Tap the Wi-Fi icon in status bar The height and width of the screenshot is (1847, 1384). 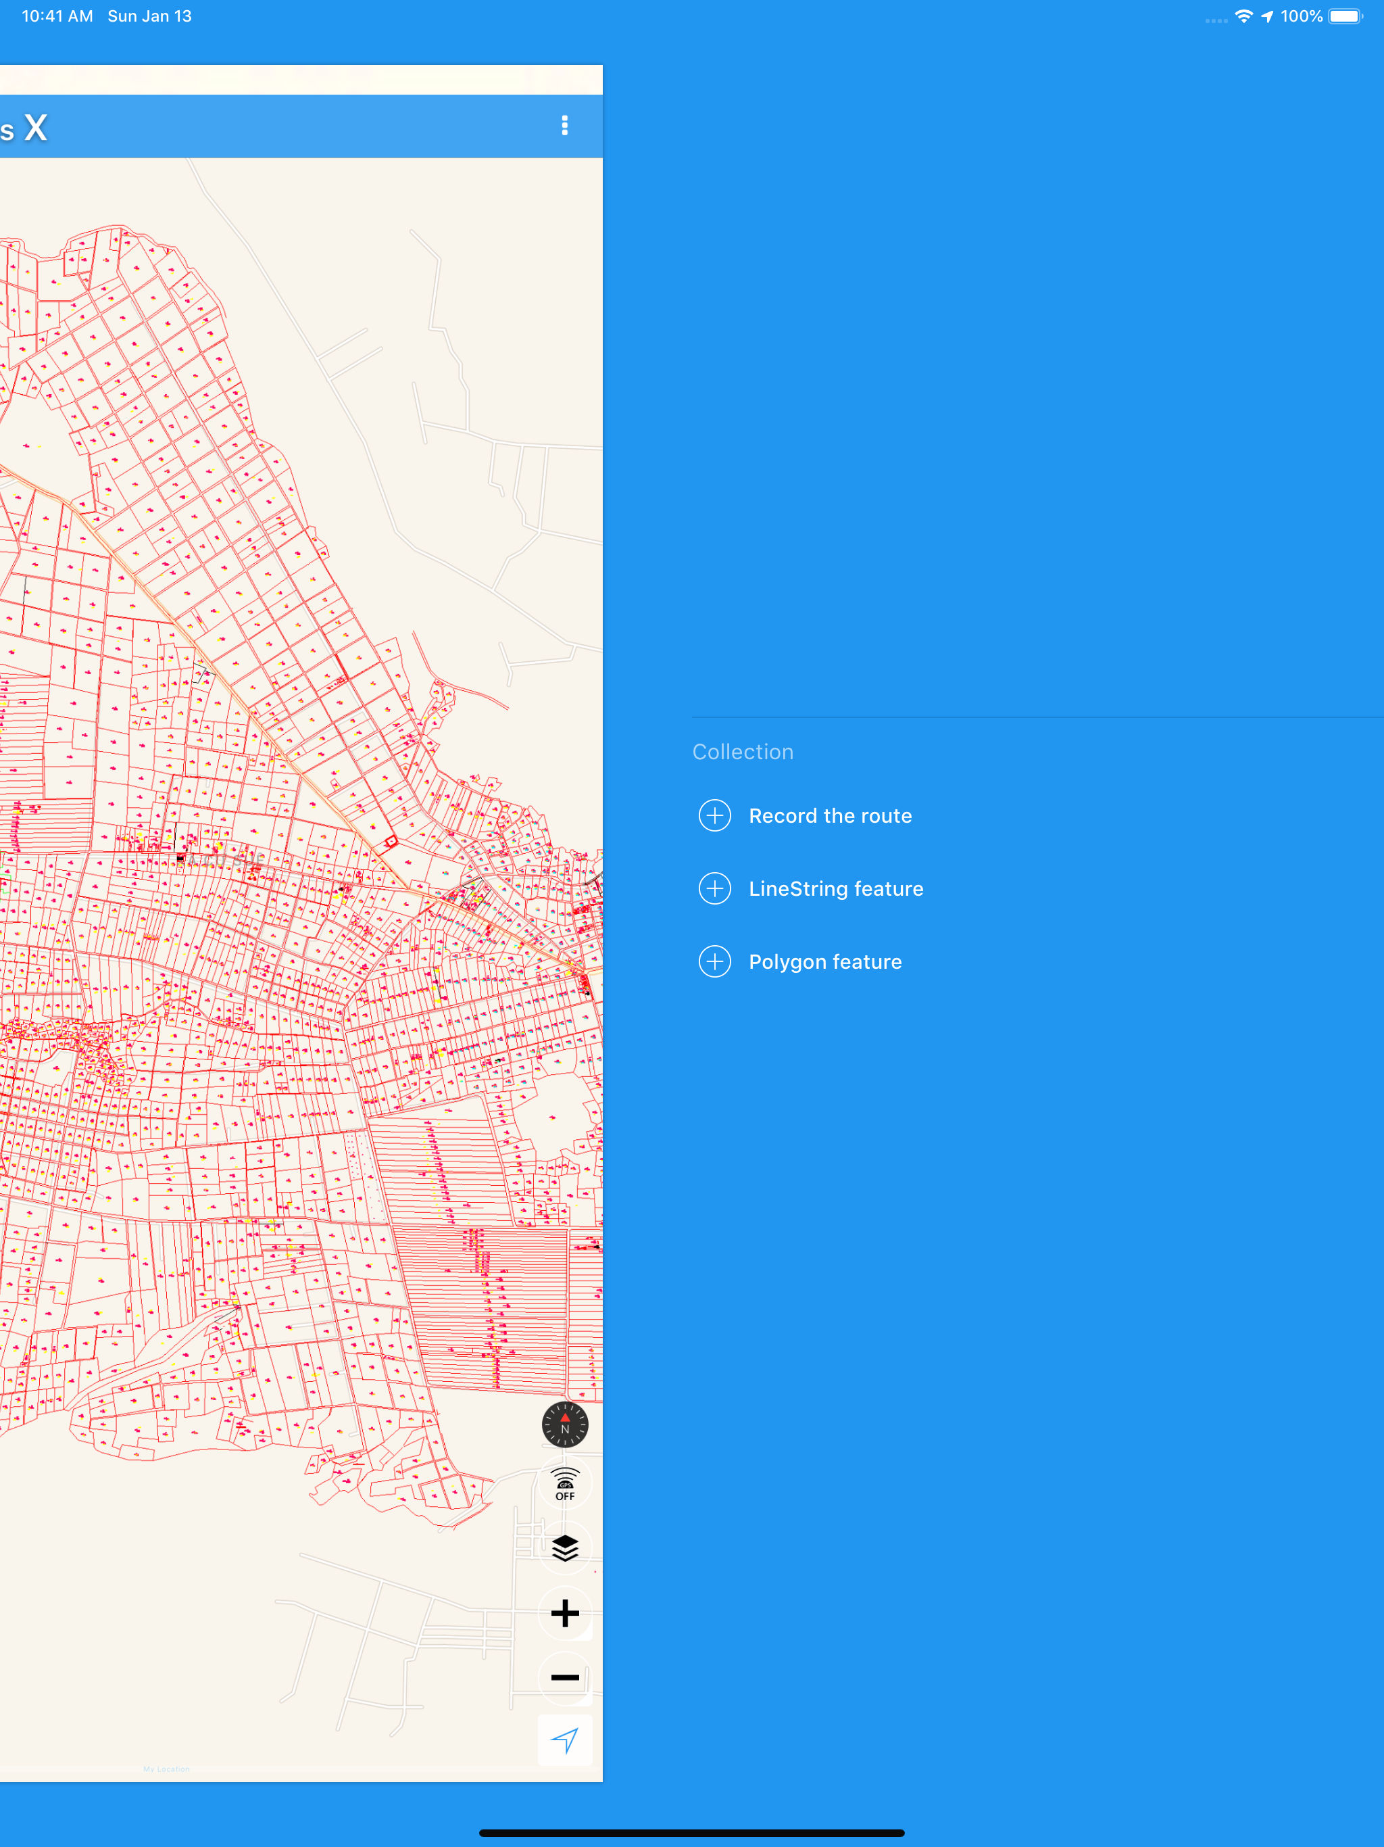pos(1243,17)
